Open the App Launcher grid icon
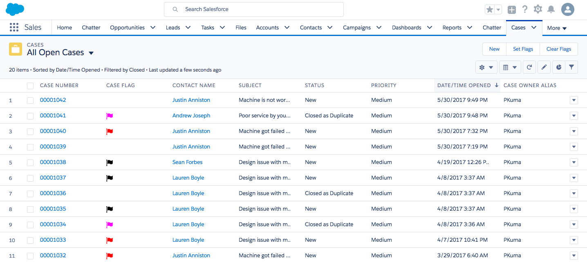587x263 pixels. [x=14, y=27]
